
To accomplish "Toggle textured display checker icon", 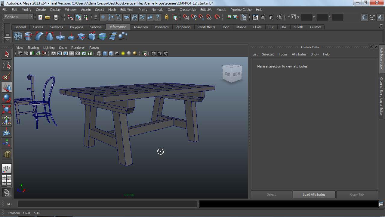I will (x=117, y=54).
